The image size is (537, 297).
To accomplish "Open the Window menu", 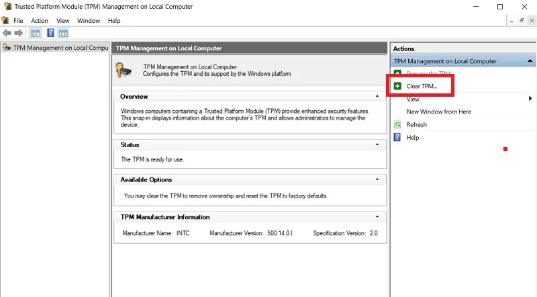I will (x=89, y=21).
